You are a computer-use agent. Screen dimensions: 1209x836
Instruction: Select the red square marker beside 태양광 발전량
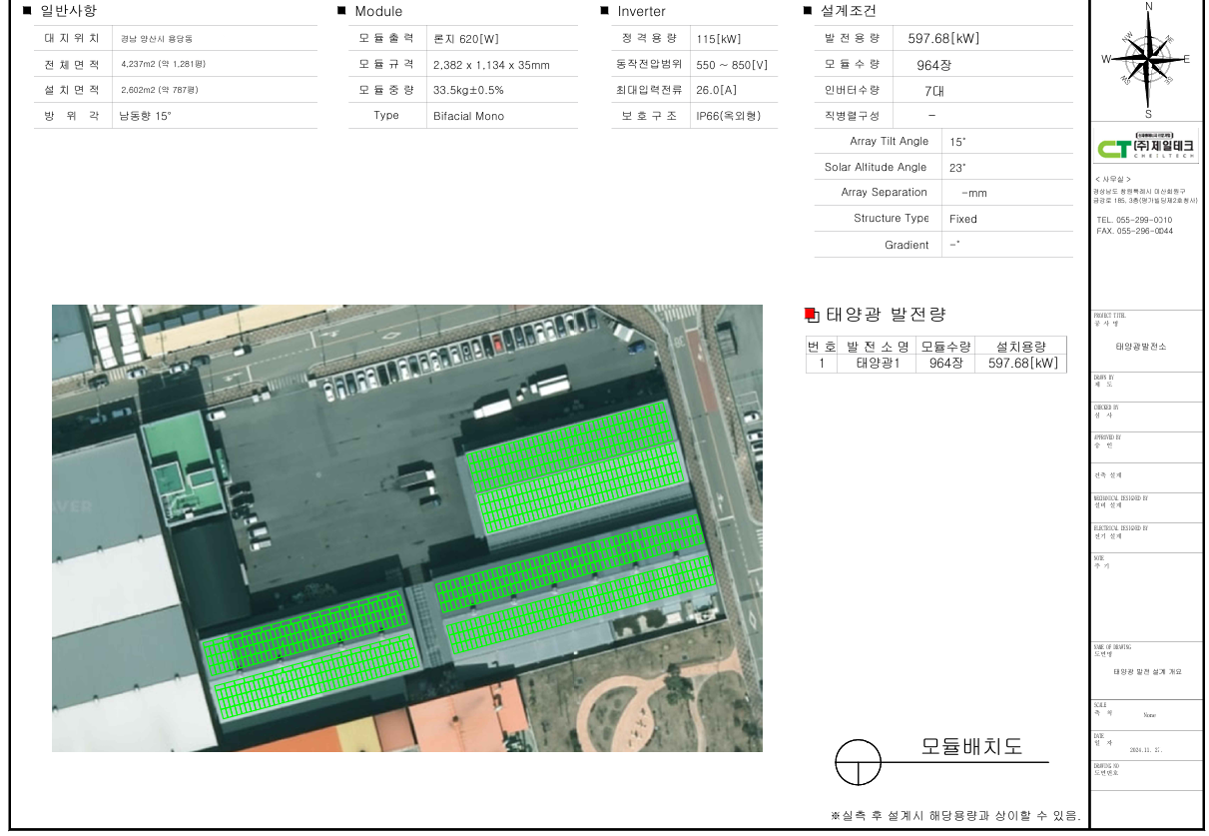tap(811, 315)
